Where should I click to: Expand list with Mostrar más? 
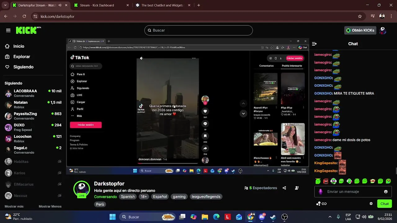tap(14, 207)
